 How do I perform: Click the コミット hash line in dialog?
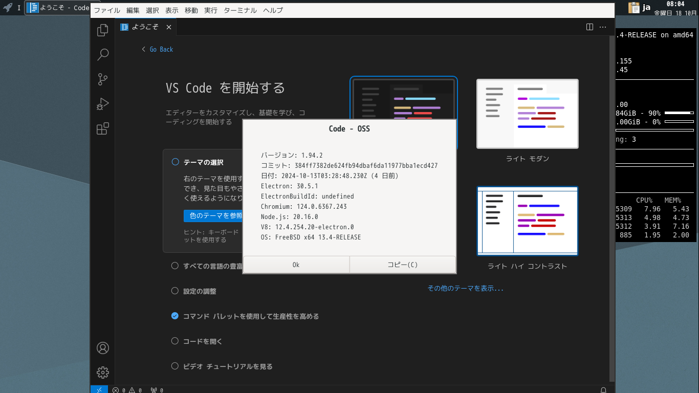pos(349,165)
